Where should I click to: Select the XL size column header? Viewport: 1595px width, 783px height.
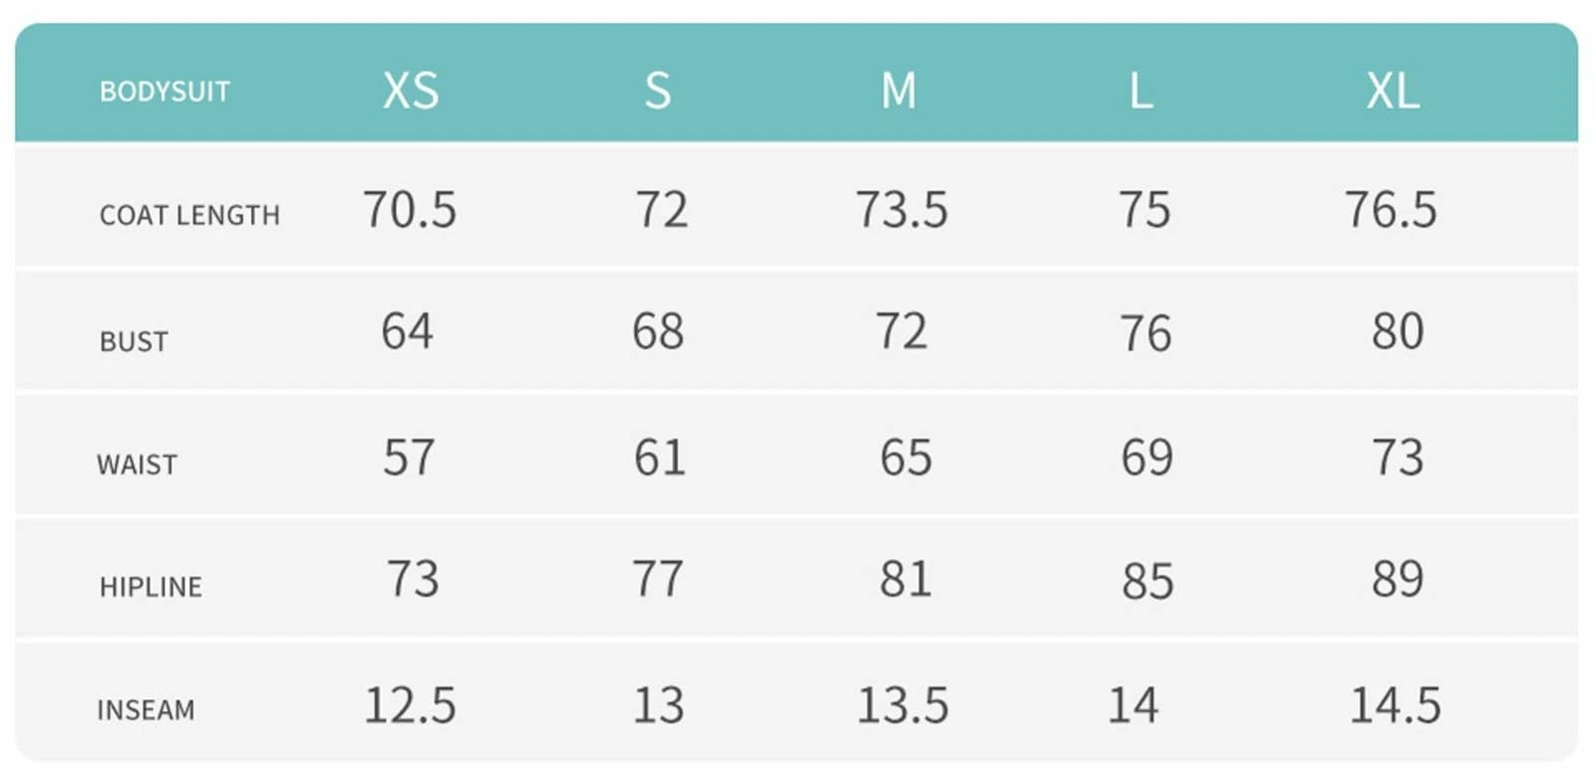1393,91
